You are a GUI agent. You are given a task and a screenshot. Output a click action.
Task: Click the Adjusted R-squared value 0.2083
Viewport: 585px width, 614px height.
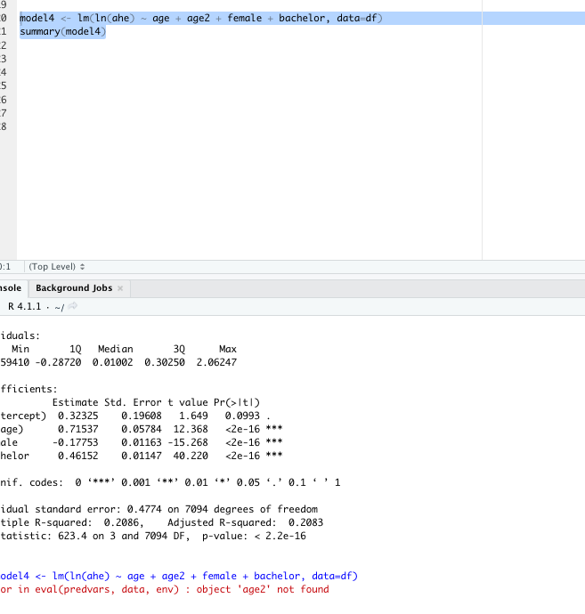click(305, 522)
